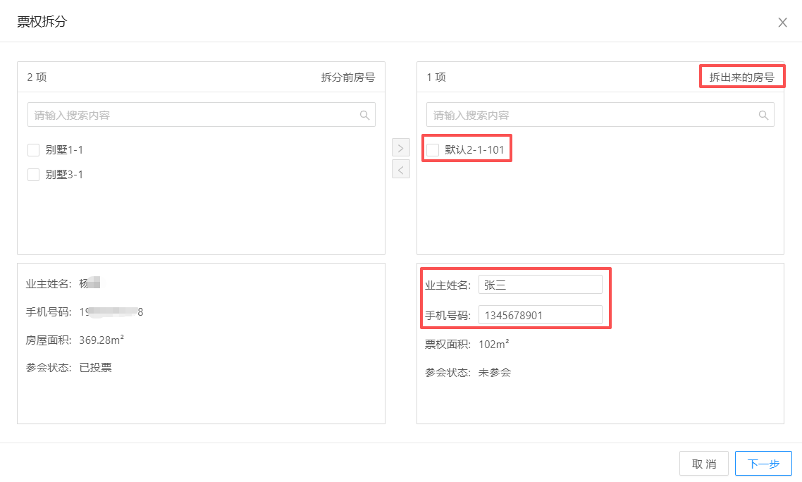
Task: Click the 票权拆分 dialog title
Action: pyautogui.click(x=42, y=22)
